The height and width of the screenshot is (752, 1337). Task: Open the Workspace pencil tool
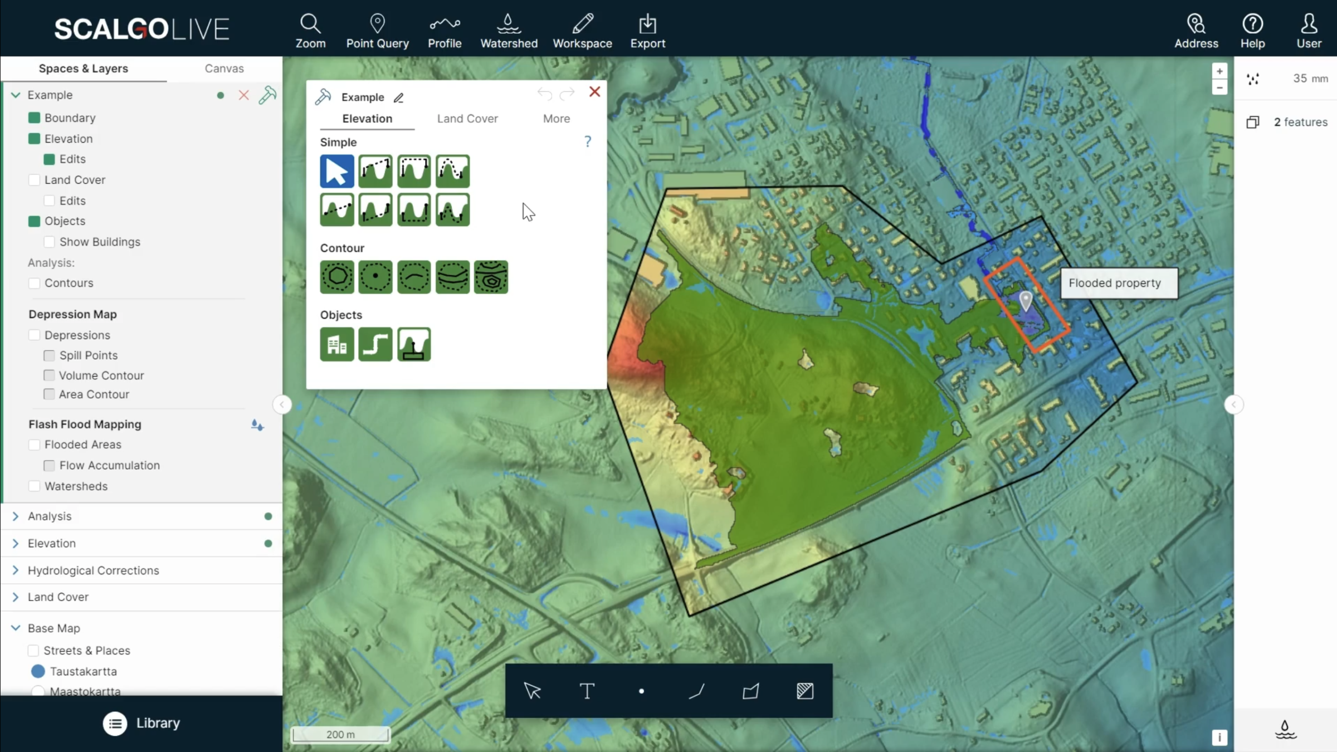pos(582,31)
